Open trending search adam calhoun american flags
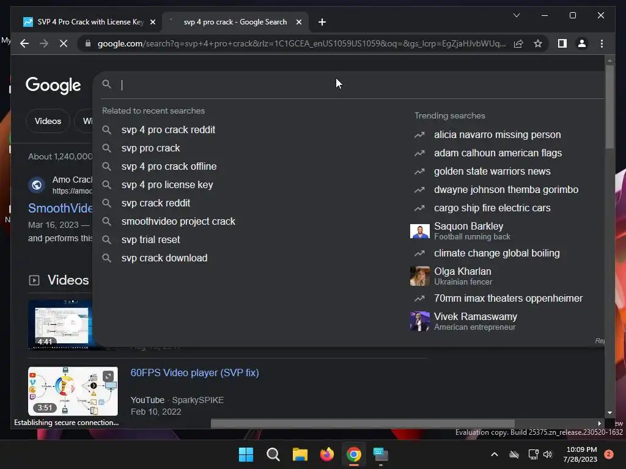The image size is (626, 469). click(498, 153)
